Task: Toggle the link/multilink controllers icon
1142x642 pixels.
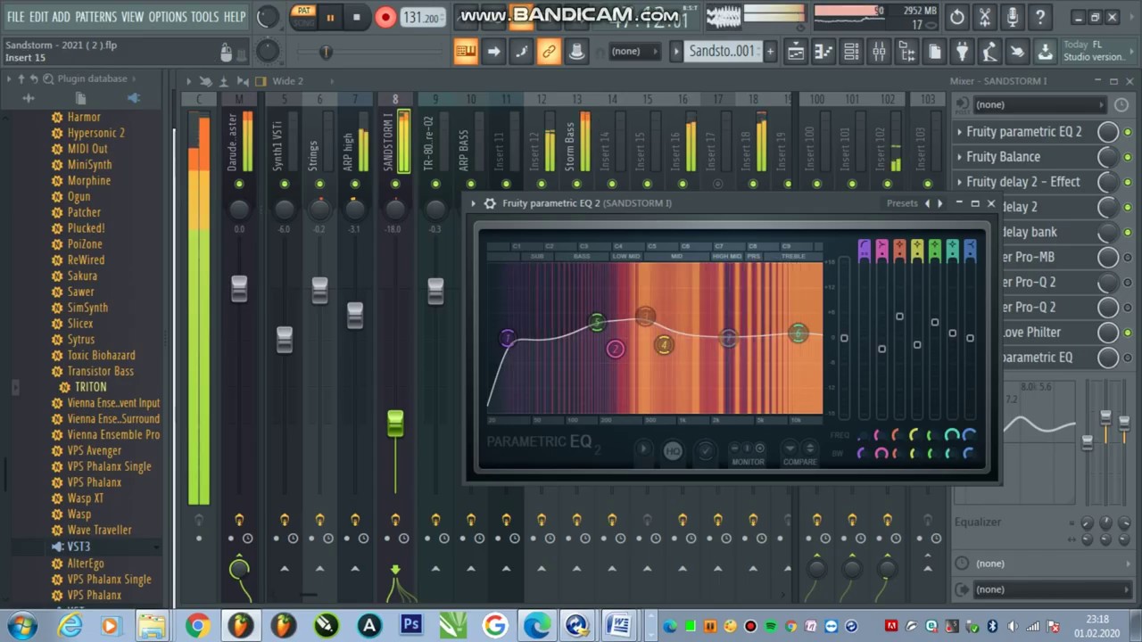Action: pyautogui.click(x=549, y=52)
